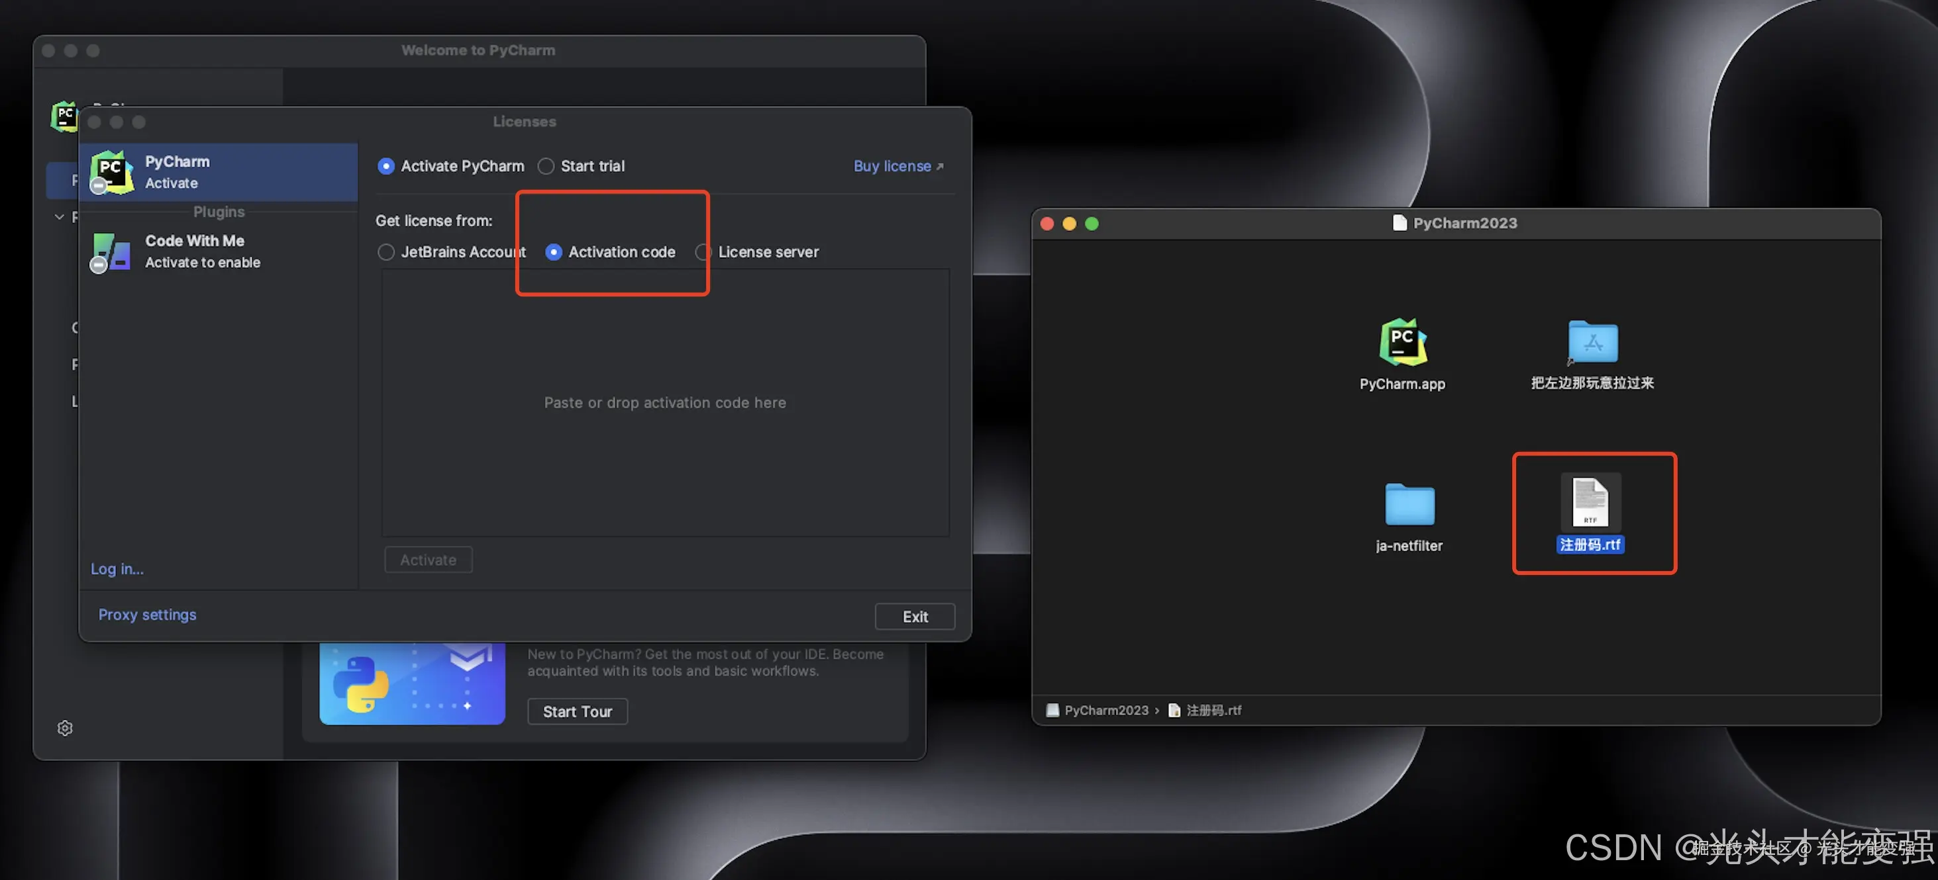Viewport: 1938px width, 880px height.
Task: Click the PyCharm logo in Licenses sidebar
Action: (111, 171)
